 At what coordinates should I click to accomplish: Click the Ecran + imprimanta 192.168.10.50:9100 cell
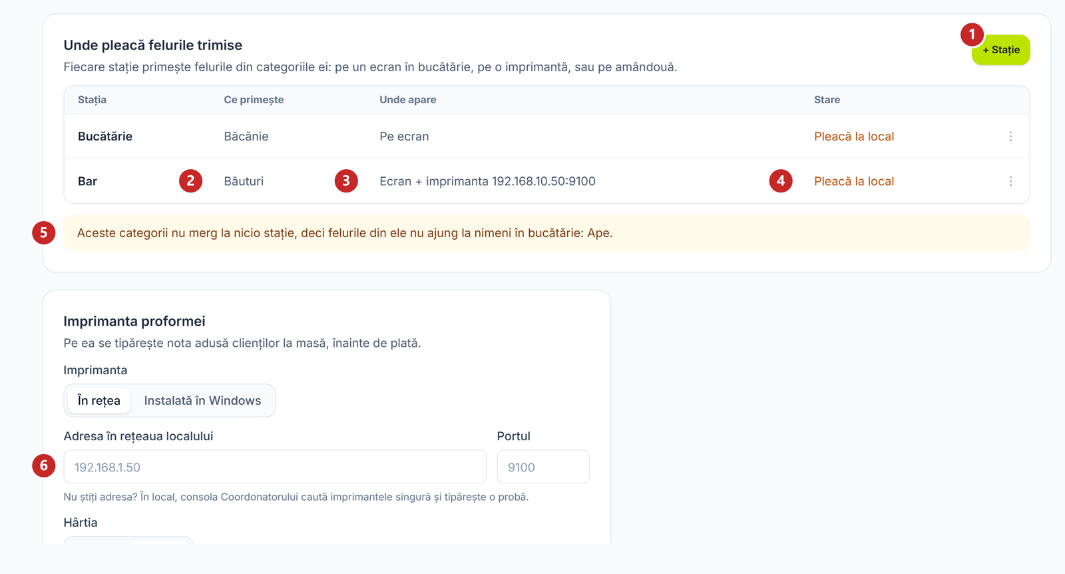click(487, 181)
